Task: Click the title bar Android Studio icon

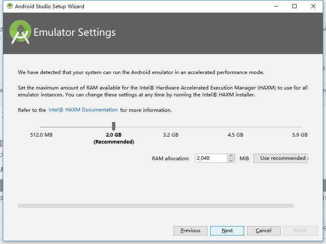Action: (9, 6)
